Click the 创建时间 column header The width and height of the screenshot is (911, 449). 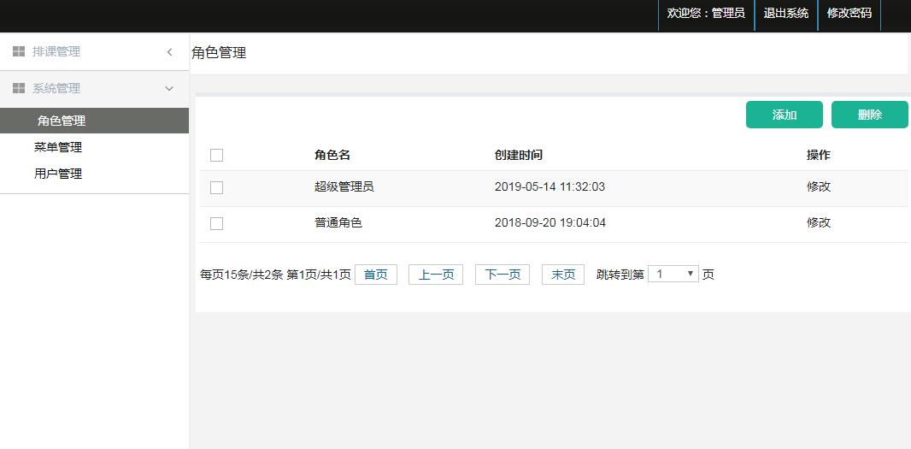pos(518,156)
